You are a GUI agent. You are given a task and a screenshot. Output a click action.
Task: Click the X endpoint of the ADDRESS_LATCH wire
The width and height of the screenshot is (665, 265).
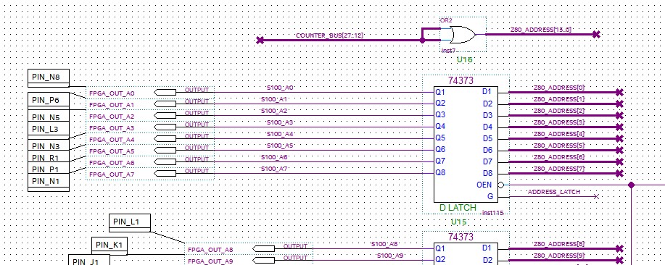596,196
